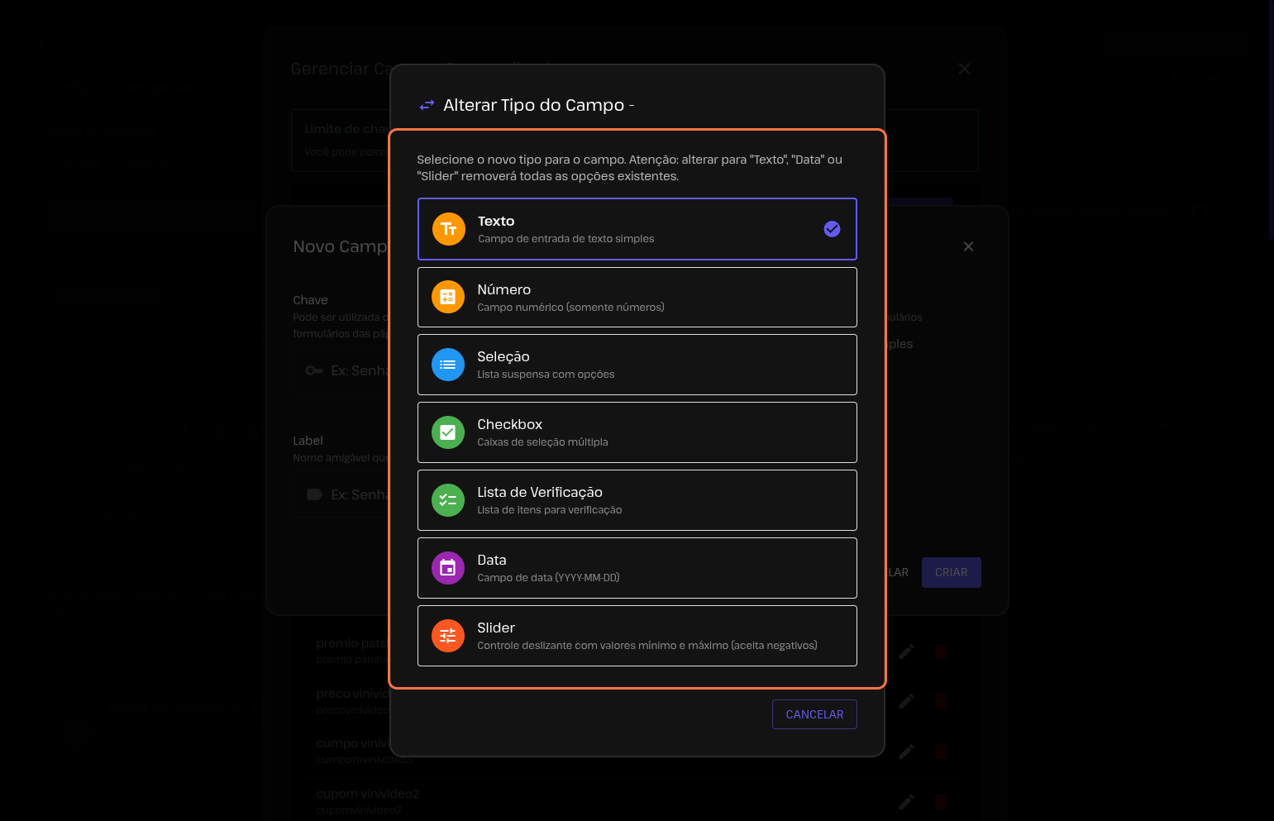Select Checkbox as the field type
This screenshot has width=1274, height=821.
coord(637,432)
